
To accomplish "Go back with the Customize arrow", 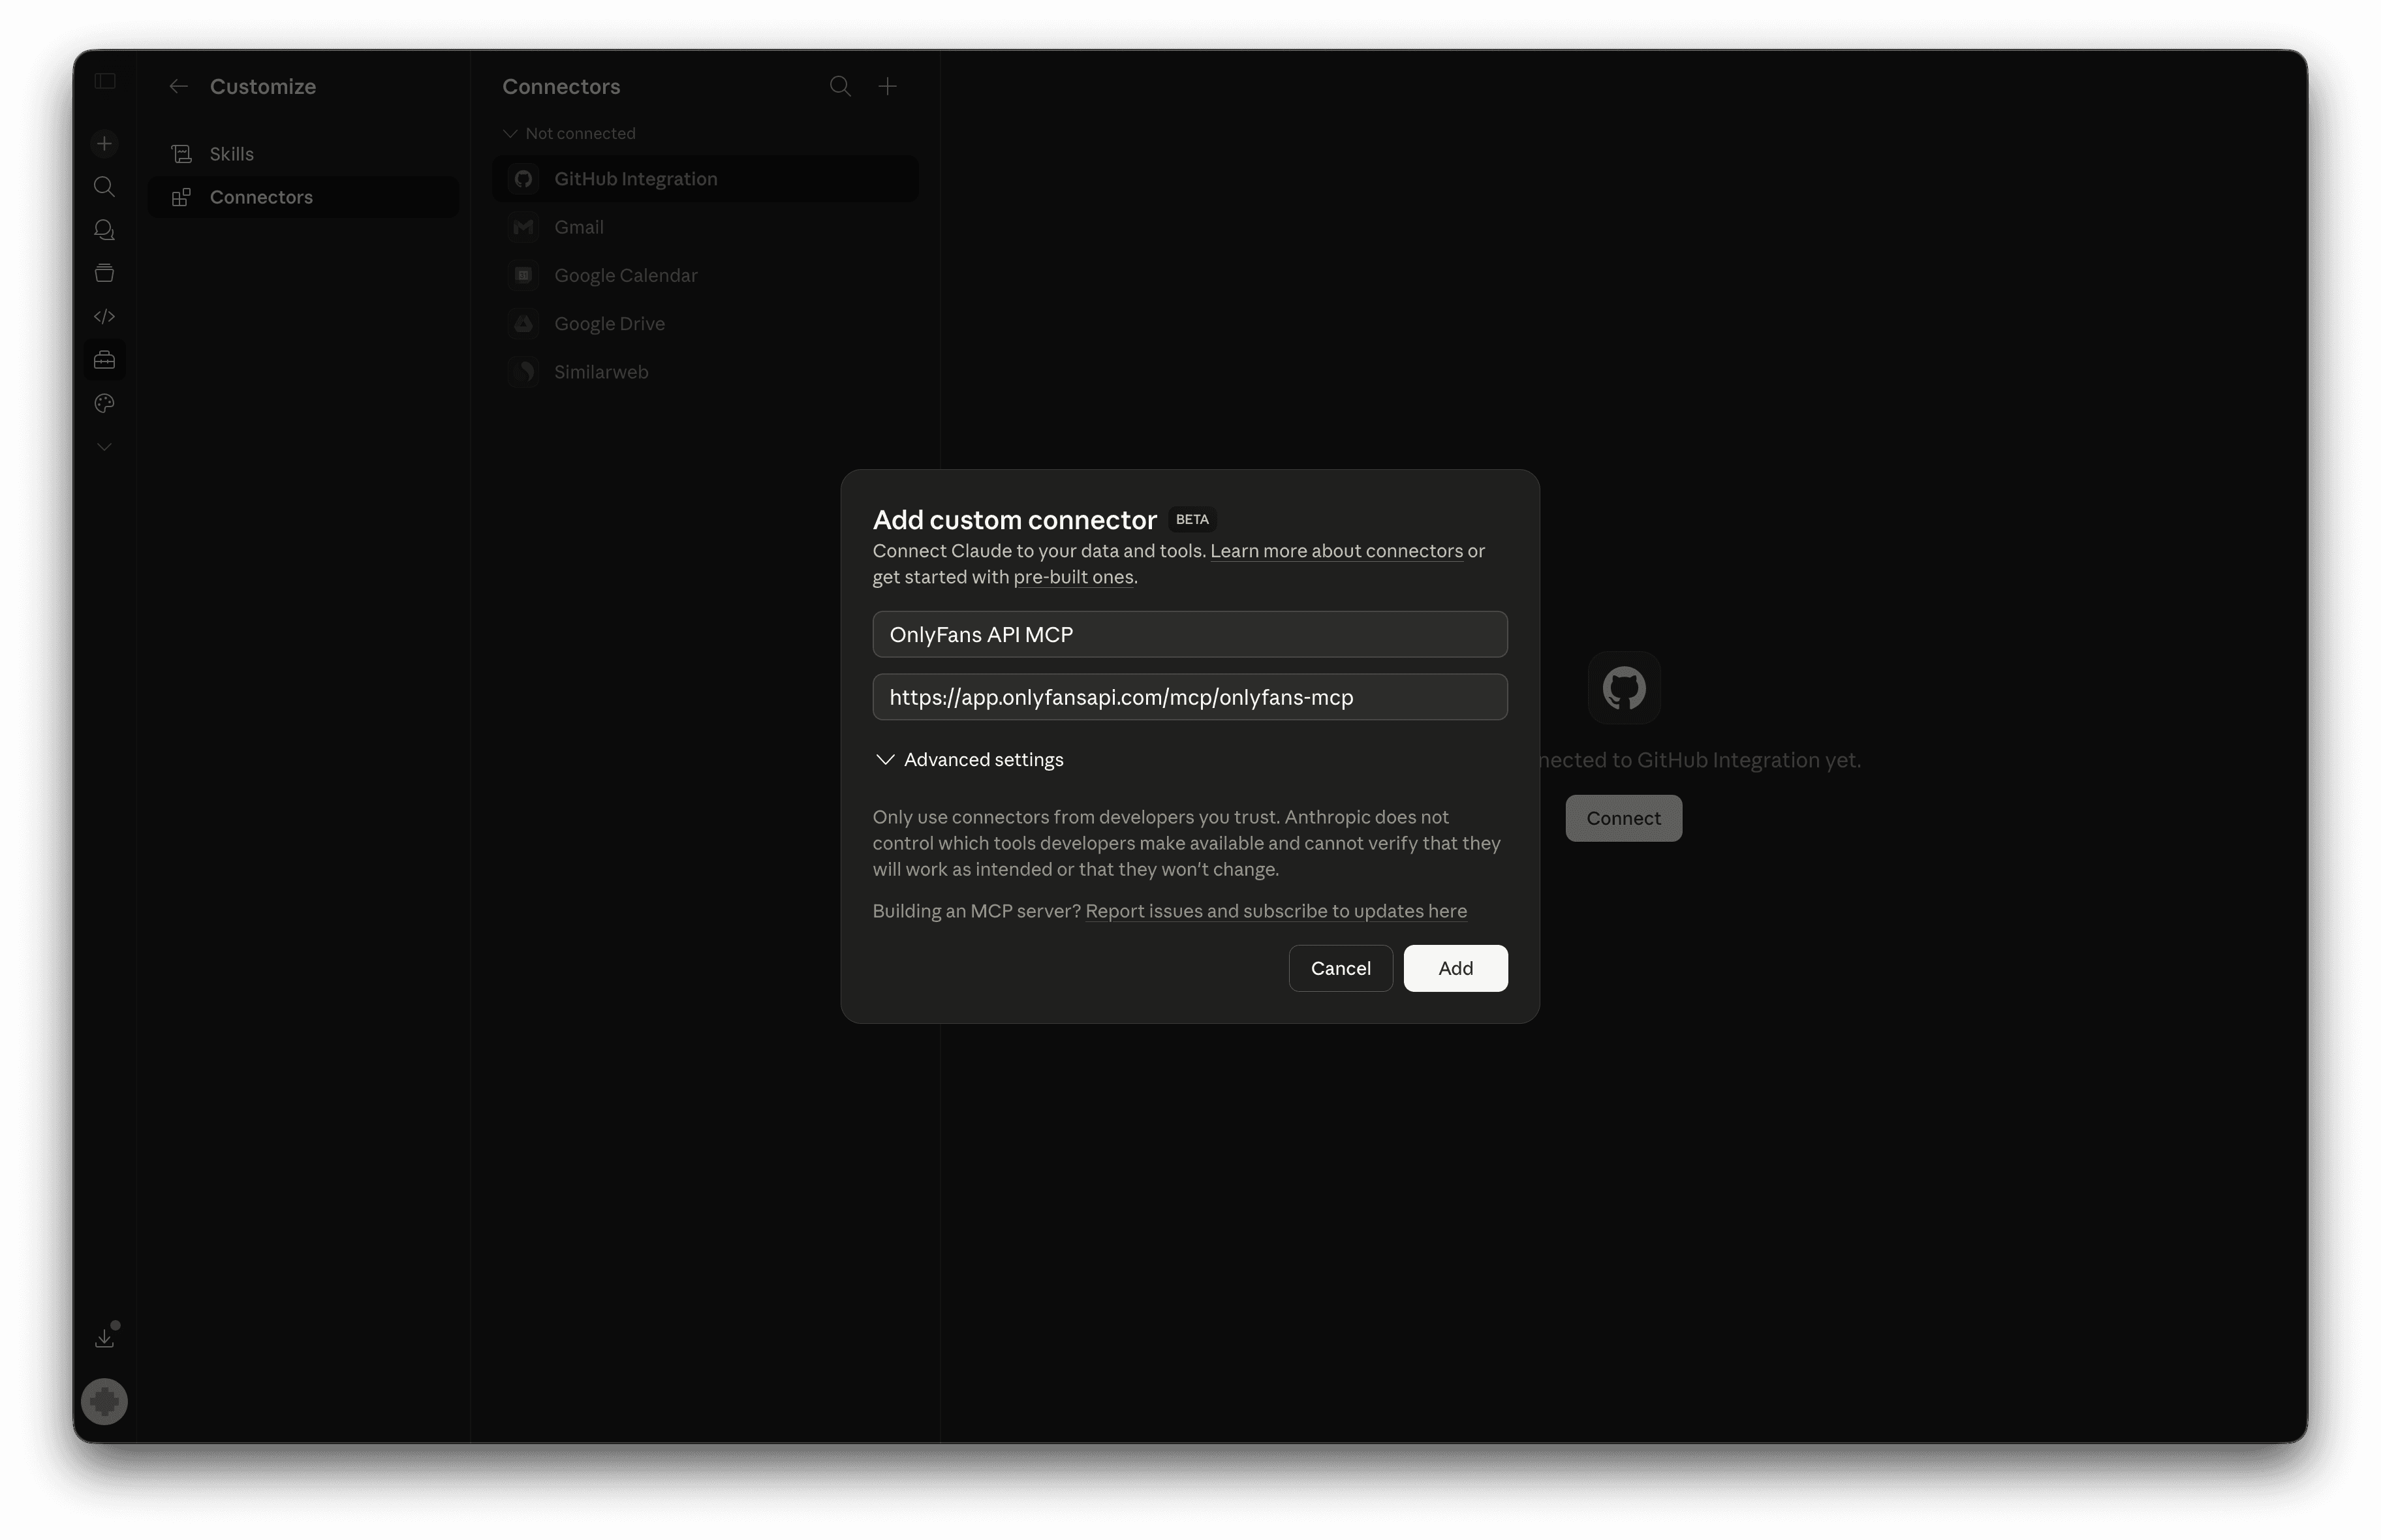I will [x=179, y=87].
